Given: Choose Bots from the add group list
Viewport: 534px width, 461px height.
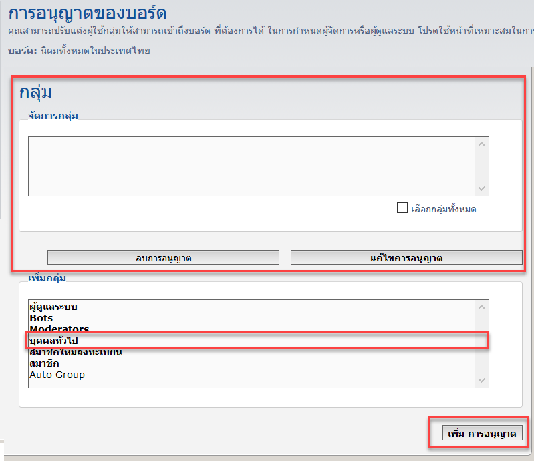Looking at the screenshot, I should pos(41,318).
